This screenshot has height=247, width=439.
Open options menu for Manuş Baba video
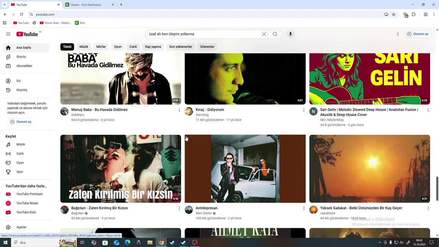[x=179, y=110]
